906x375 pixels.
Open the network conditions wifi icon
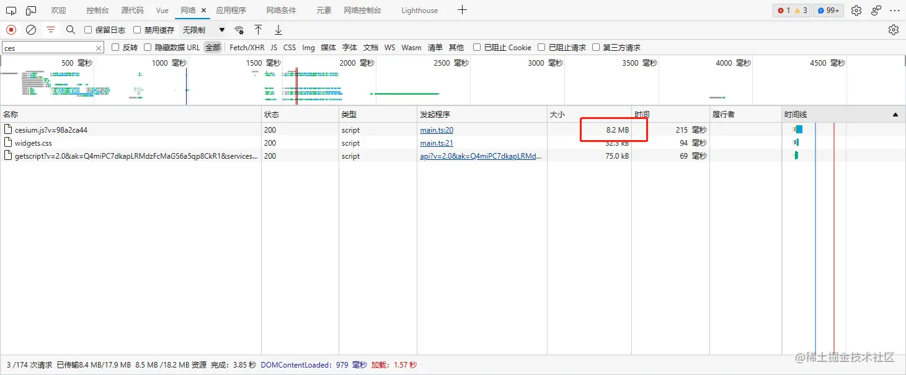[239, 30]
